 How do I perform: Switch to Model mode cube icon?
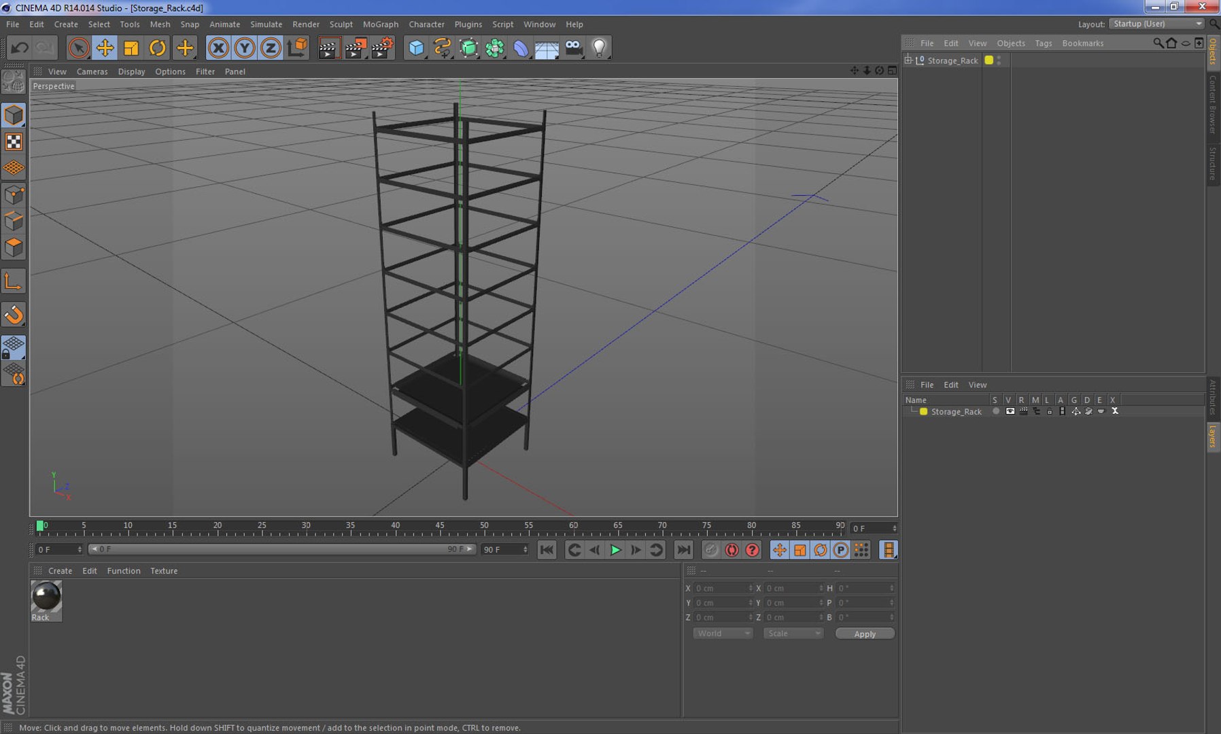click(14, 115)
